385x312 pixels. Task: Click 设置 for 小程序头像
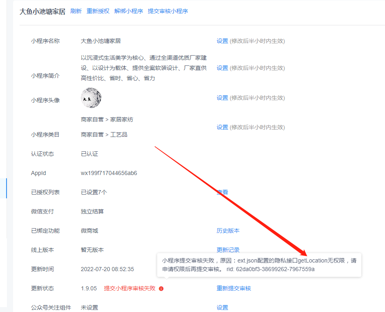pos(222,98)
